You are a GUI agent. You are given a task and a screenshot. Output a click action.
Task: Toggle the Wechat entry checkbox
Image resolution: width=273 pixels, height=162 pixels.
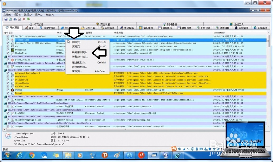coord(8,93)
